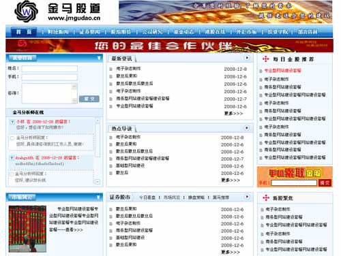Click 更多>>> under the 热点导读 list
The height and width of the screenshot is (256, 341).
pos(231,180)
